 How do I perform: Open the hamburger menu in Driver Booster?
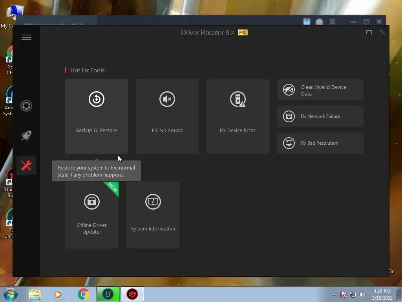[x=26, y=37]
